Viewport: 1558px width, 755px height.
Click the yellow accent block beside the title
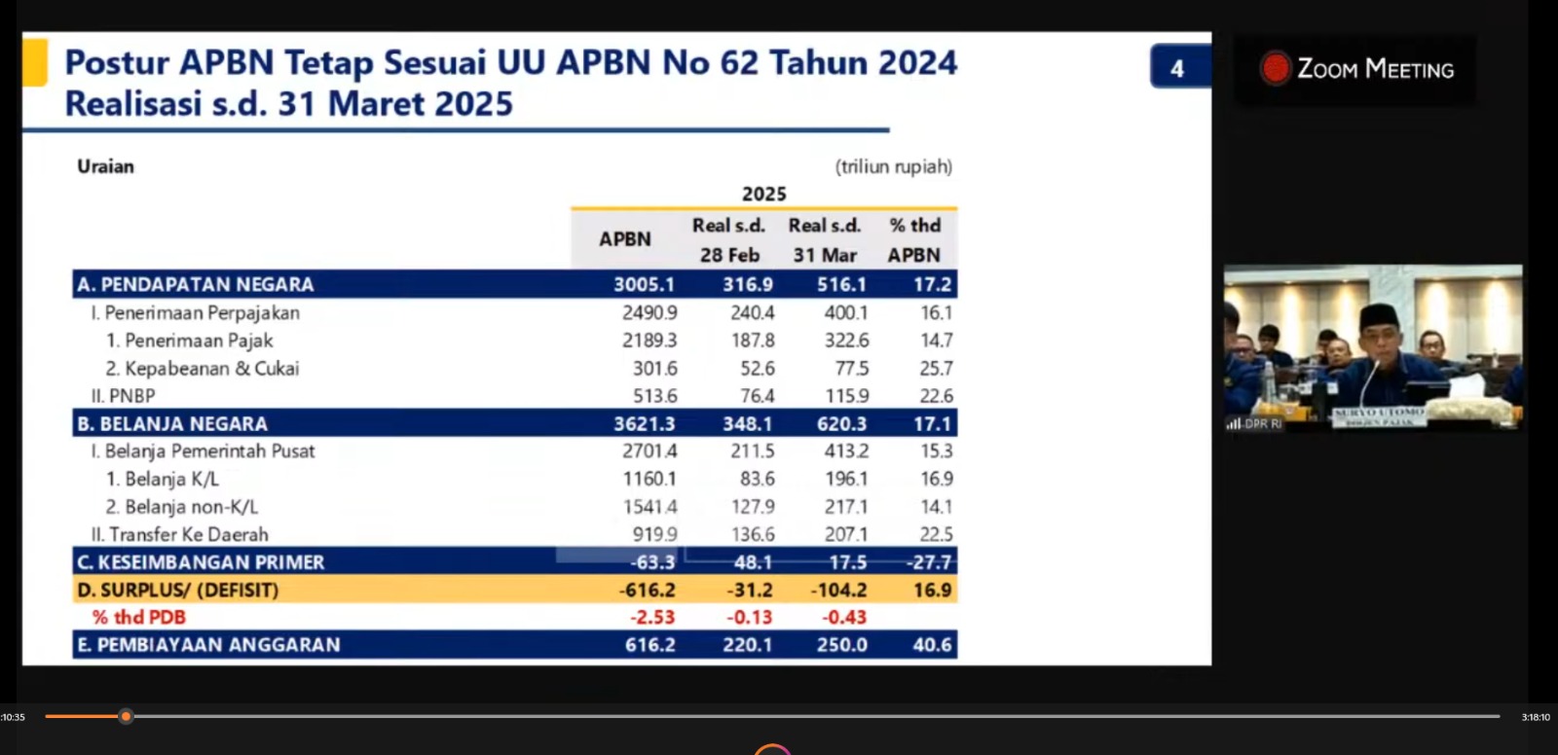35,61
